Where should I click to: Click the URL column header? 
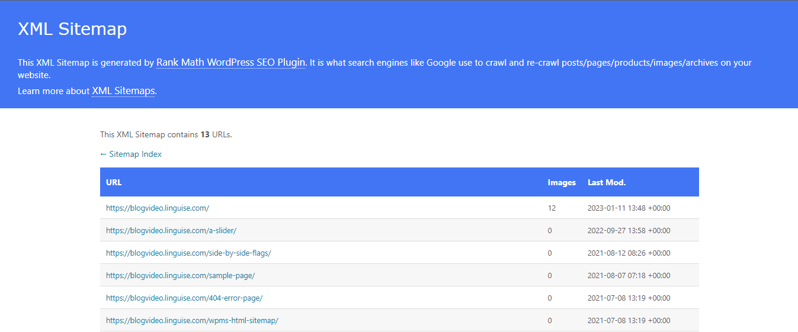(x=114, y=182)
